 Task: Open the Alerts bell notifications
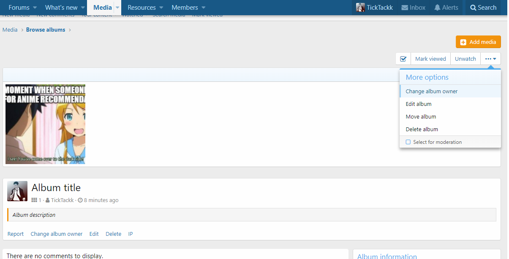coord(437,8)
